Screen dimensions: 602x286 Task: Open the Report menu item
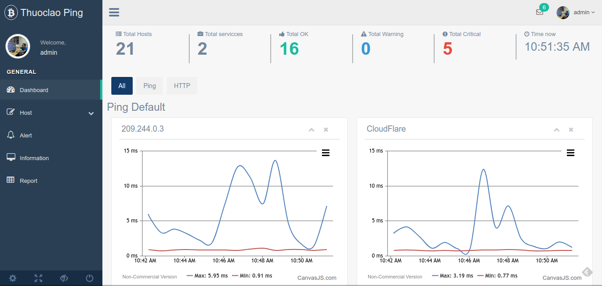[x=51, y=181]
